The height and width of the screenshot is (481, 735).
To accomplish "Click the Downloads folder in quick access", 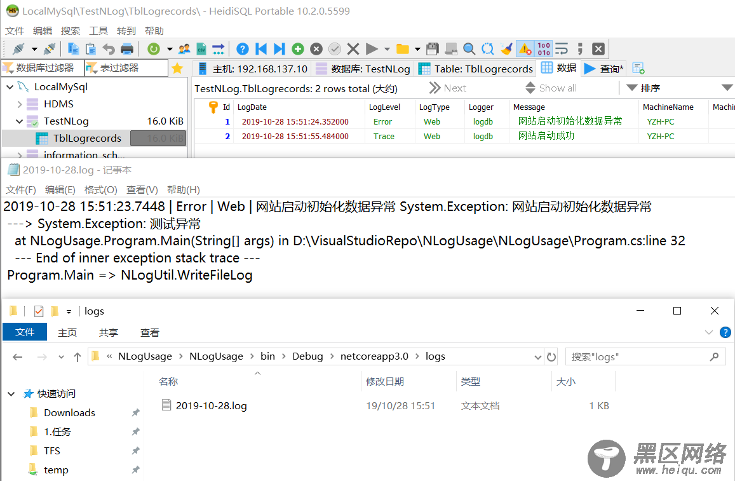I will pos(69,412).
